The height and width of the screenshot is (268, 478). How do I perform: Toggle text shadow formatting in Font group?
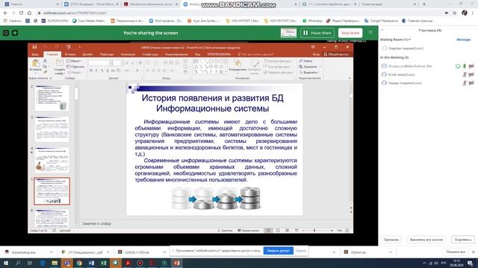coord(108,71)
